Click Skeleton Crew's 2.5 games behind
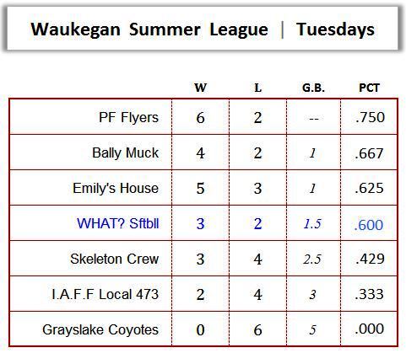Viewport: 406px width, 353px height. tap(312, 259)
